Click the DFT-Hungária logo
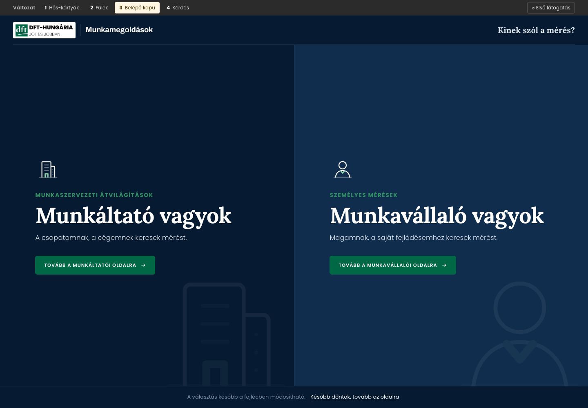 (x=44, y=30)
